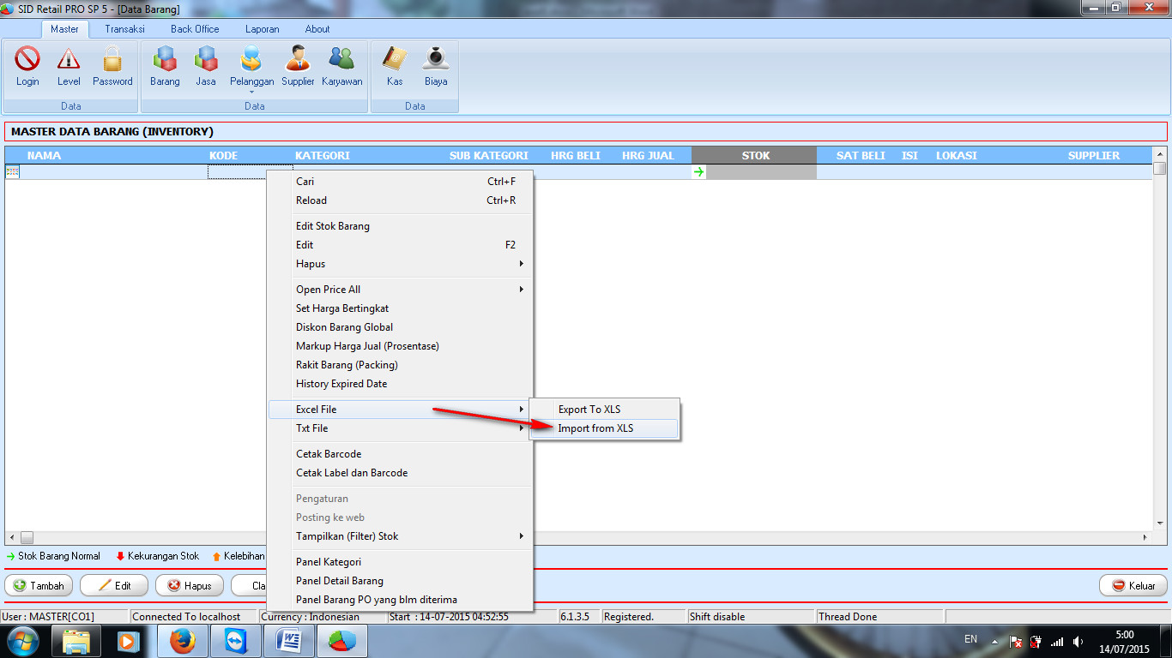Open Firefox from the taskbar
This screenshot has height=658, width=1172.
point(182,640)
